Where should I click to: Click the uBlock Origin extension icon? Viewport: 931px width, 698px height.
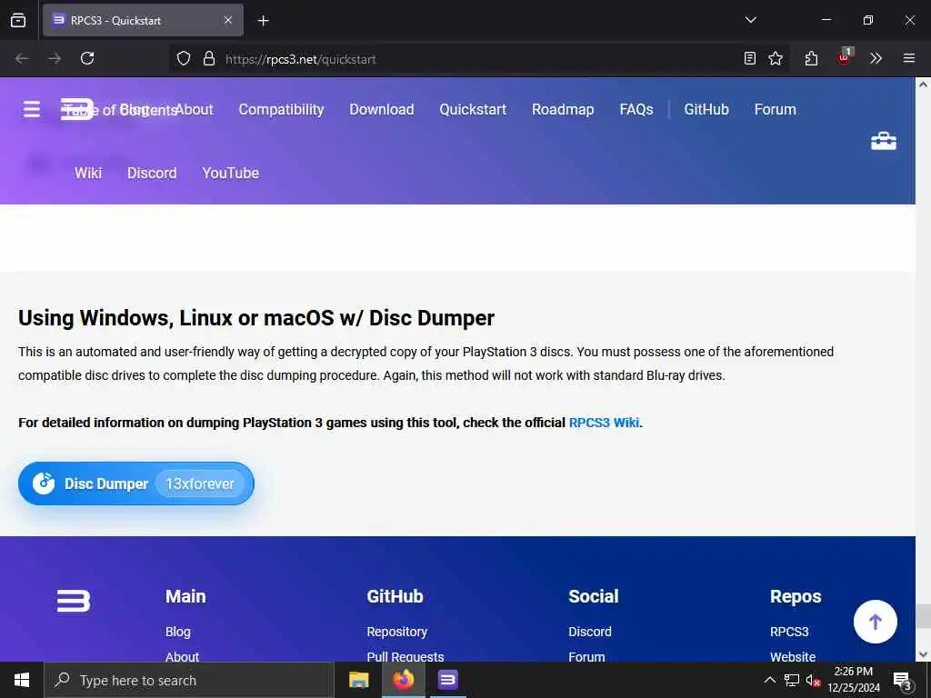845,57
